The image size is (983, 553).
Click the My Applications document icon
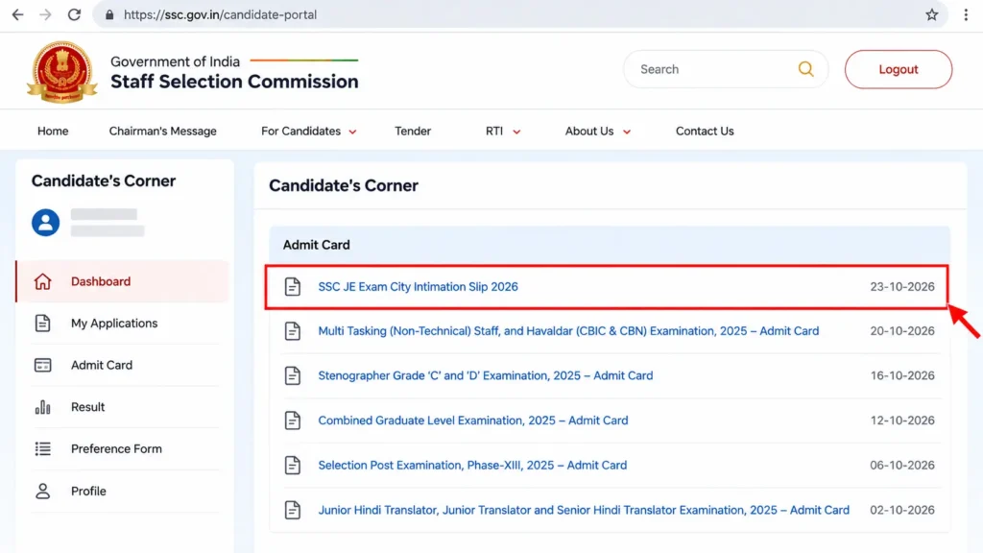pyautogui.click(x=42, y=323)
